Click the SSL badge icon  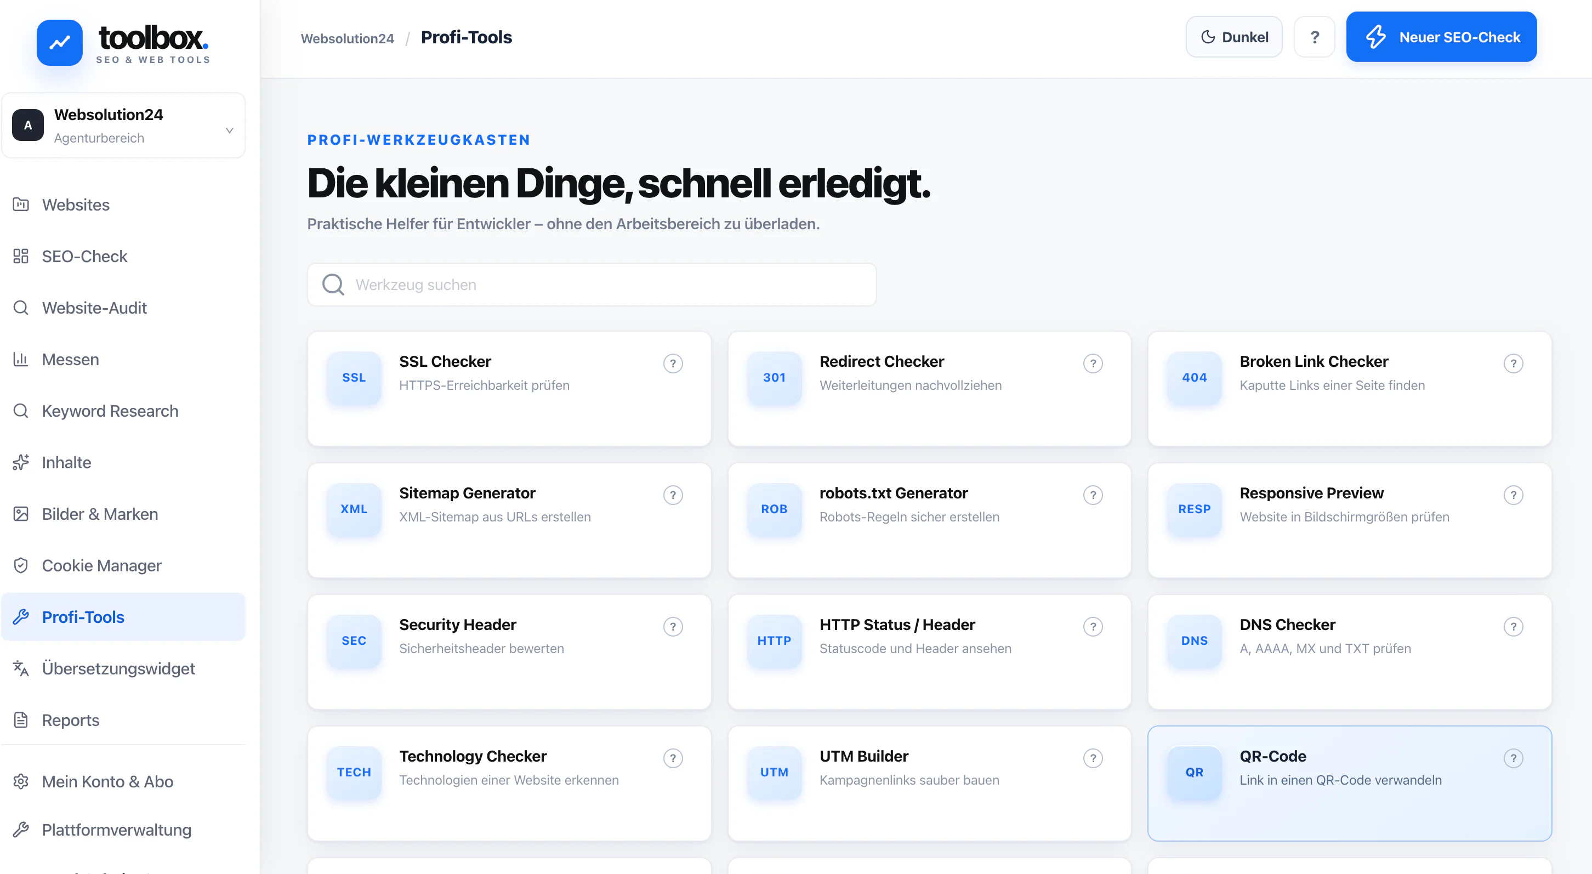(354, 378)
